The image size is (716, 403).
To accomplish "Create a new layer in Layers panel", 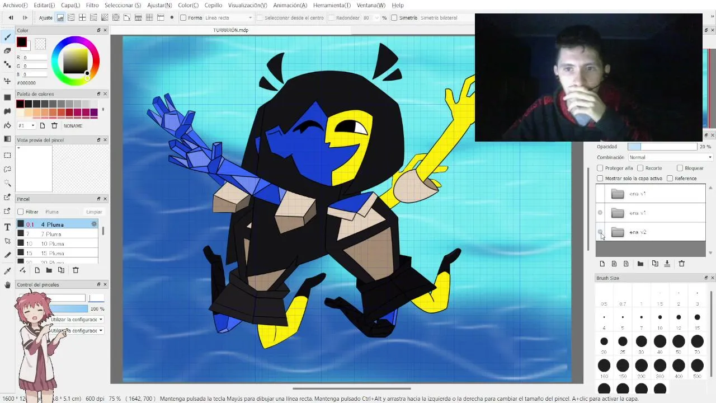I will click(602, 264).
